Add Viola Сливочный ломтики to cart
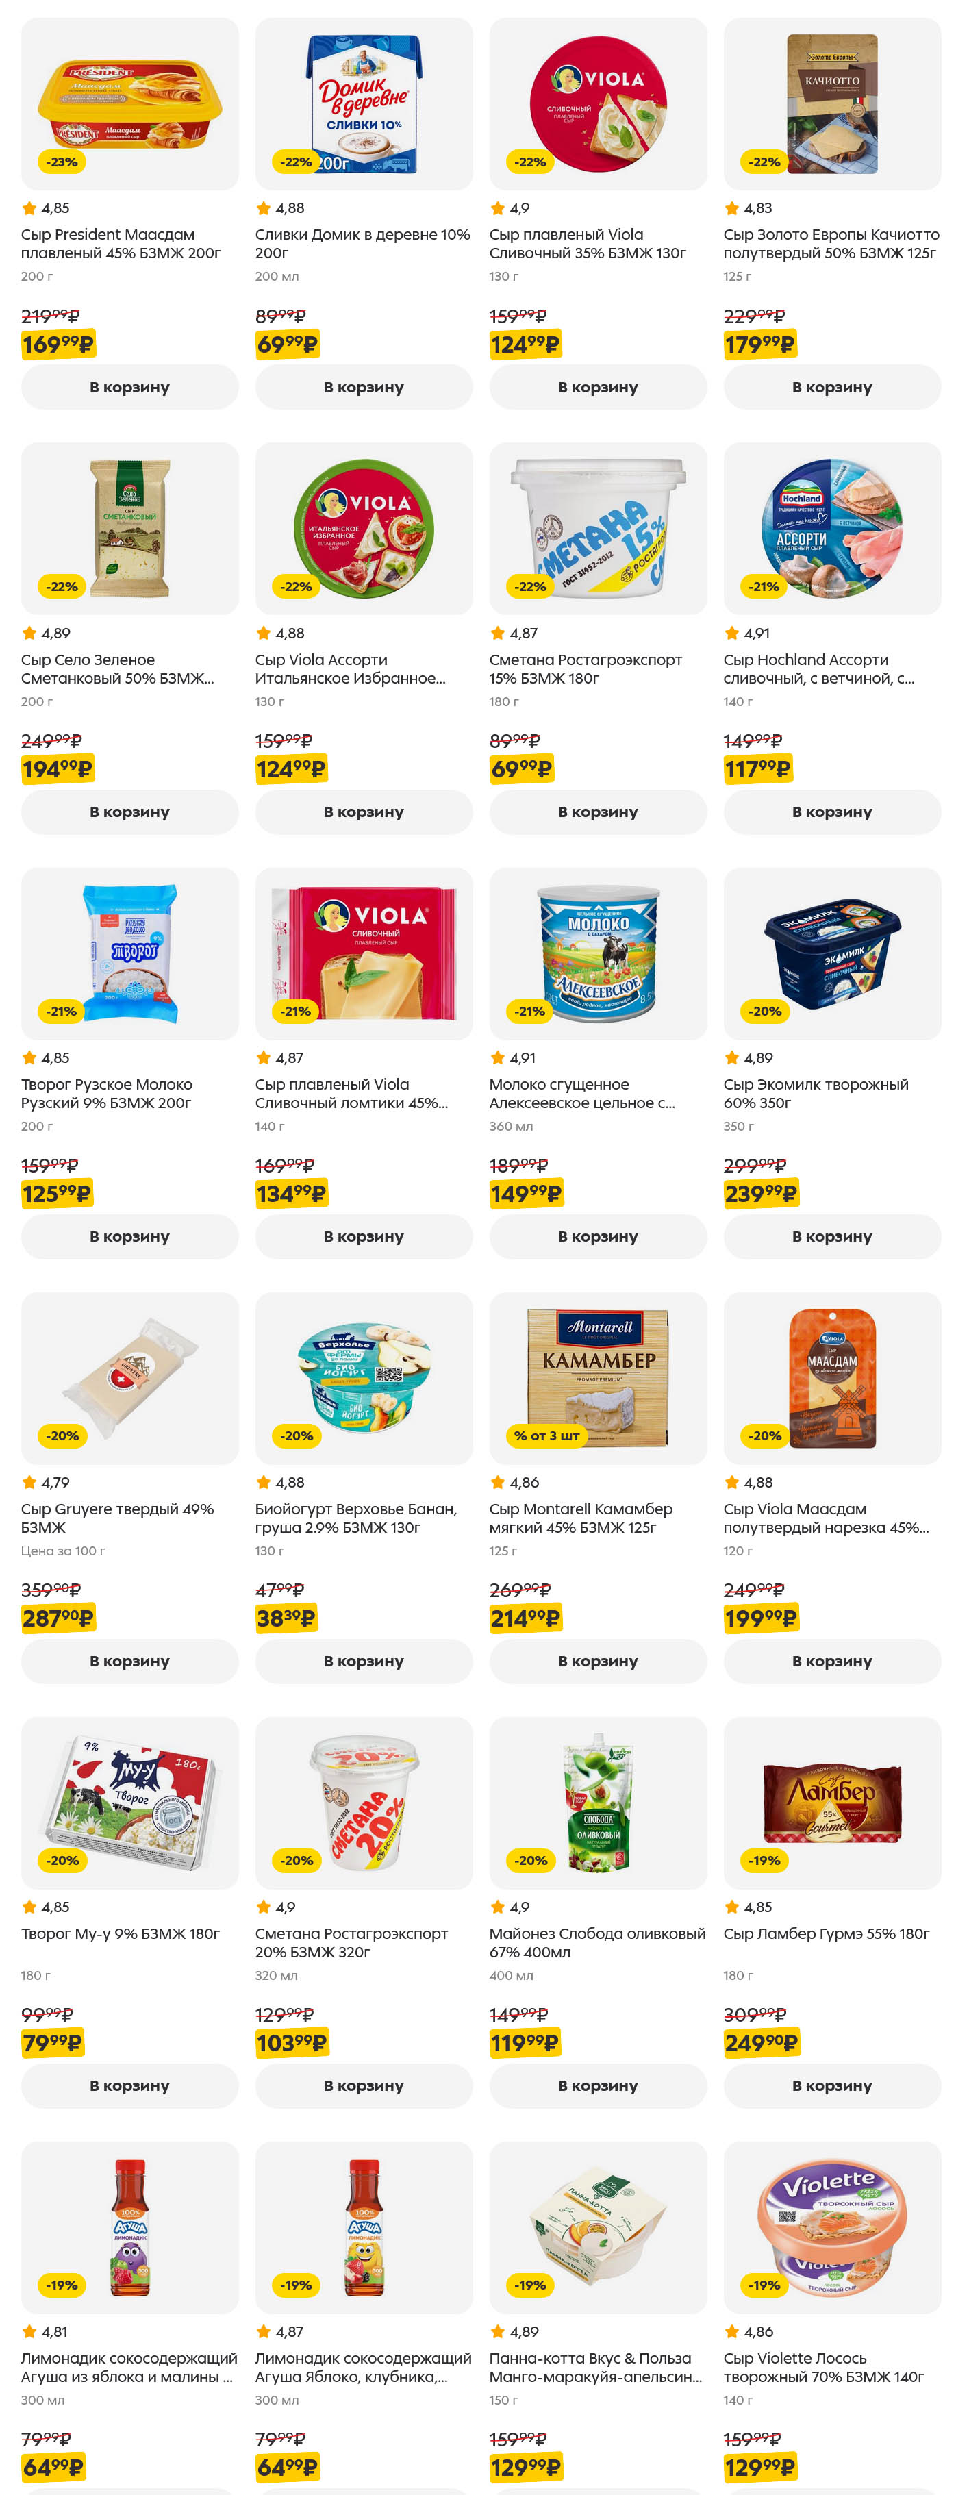Image resolution: width=956 pixels, height=2495 pixels. (x=363, y=1236)
